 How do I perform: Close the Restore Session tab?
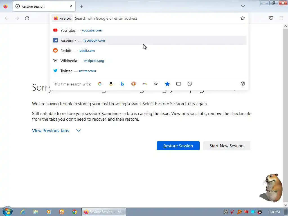[71, 6]
